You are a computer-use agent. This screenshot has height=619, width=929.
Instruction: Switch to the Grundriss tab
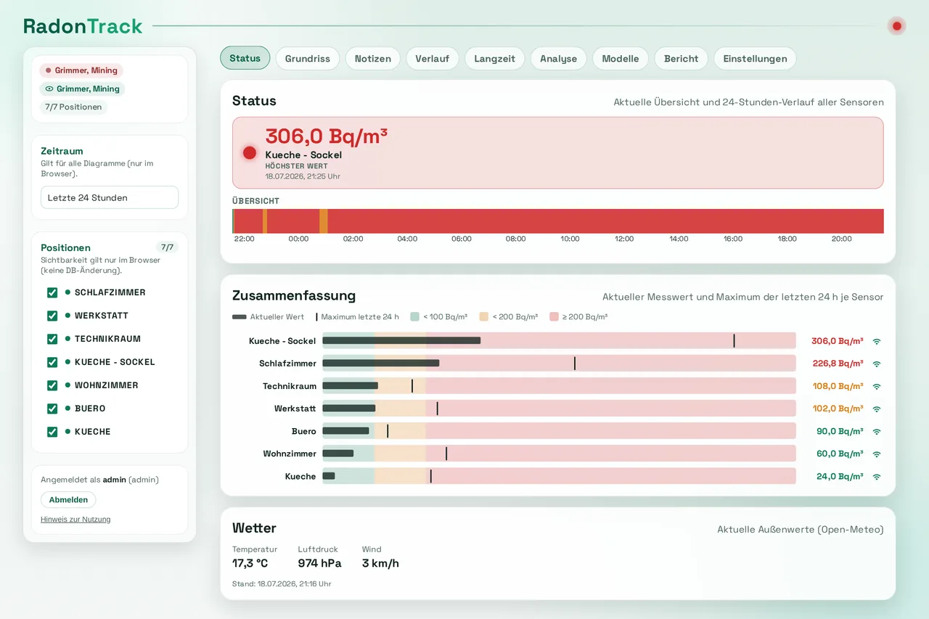308,59
